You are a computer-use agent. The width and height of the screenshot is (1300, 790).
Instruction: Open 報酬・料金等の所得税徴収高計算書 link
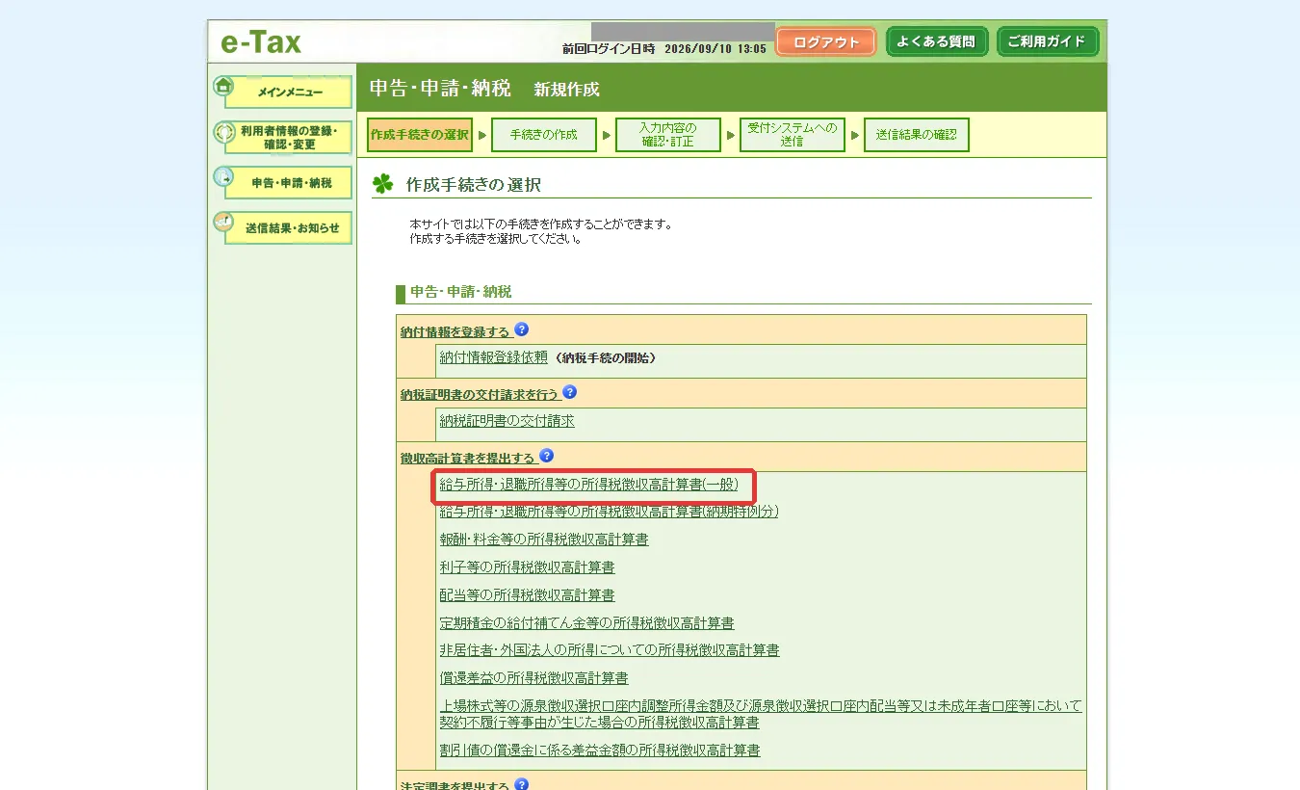click(544, 540)
